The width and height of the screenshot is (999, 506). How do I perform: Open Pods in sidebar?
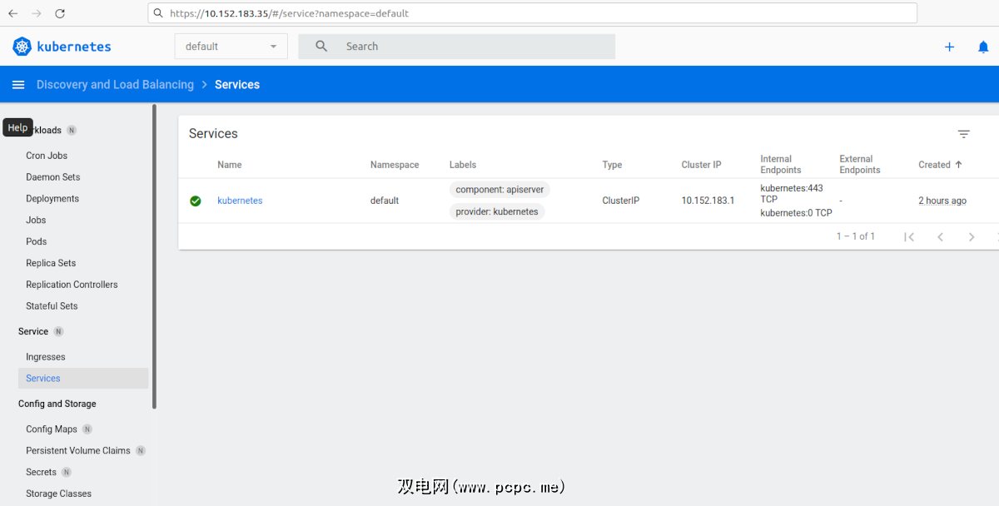(x=37, y=242)
